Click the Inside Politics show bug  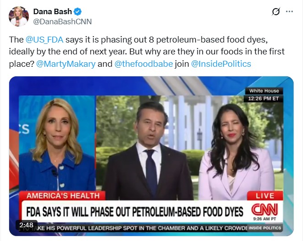(265, 228)
